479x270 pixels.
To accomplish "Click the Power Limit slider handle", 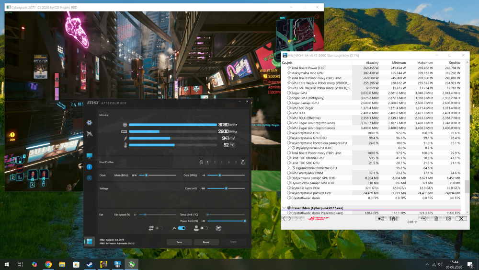I will coord(245,221).
